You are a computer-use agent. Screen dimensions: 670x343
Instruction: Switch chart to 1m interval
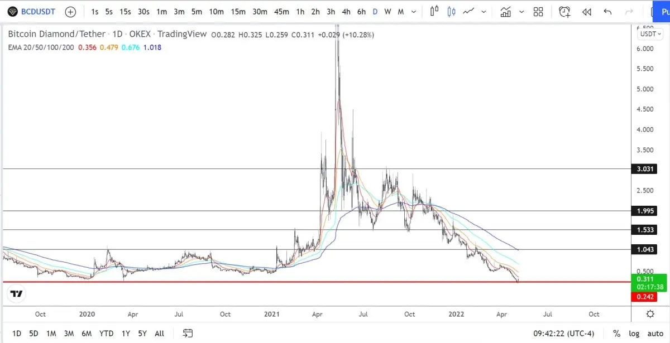click(161, 11)
